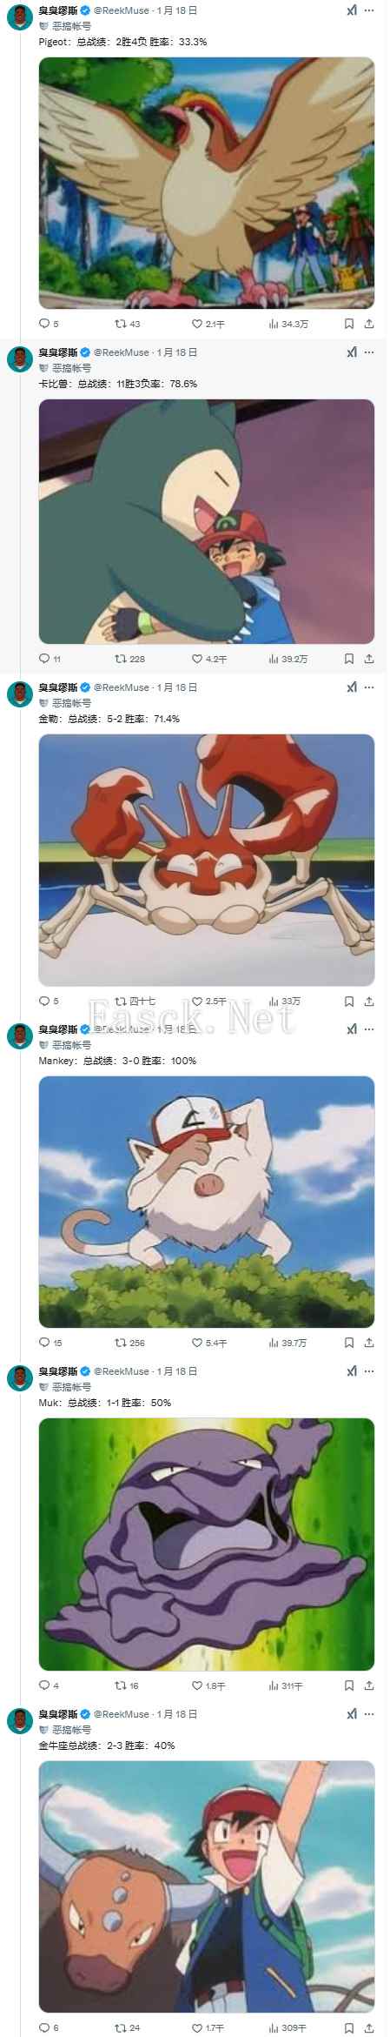The height and width of the screenshot is (2037, 390).
Task: Like the Mankey tweet with 5.4千 likes
Action: coord(210,1343)
